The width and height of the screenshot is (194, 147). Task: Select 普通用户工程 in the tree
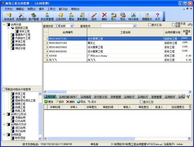coord(23,35)
